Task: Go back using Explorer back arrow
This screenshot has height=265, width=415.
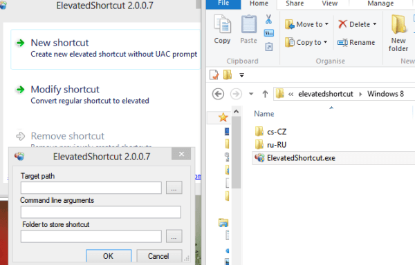Action: 218,94
